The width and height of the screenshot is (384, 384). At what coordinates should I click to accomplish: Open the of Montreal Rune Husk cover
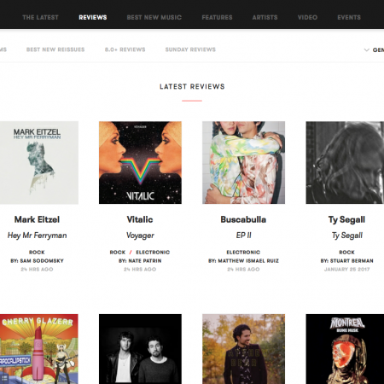[345, 349]
